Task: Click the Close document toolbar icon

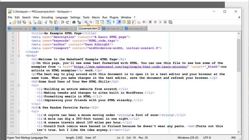Action: coord(30,22)
